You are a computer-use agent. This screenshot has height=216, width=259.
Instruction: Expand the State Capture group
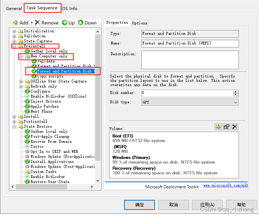coord(14,41)
